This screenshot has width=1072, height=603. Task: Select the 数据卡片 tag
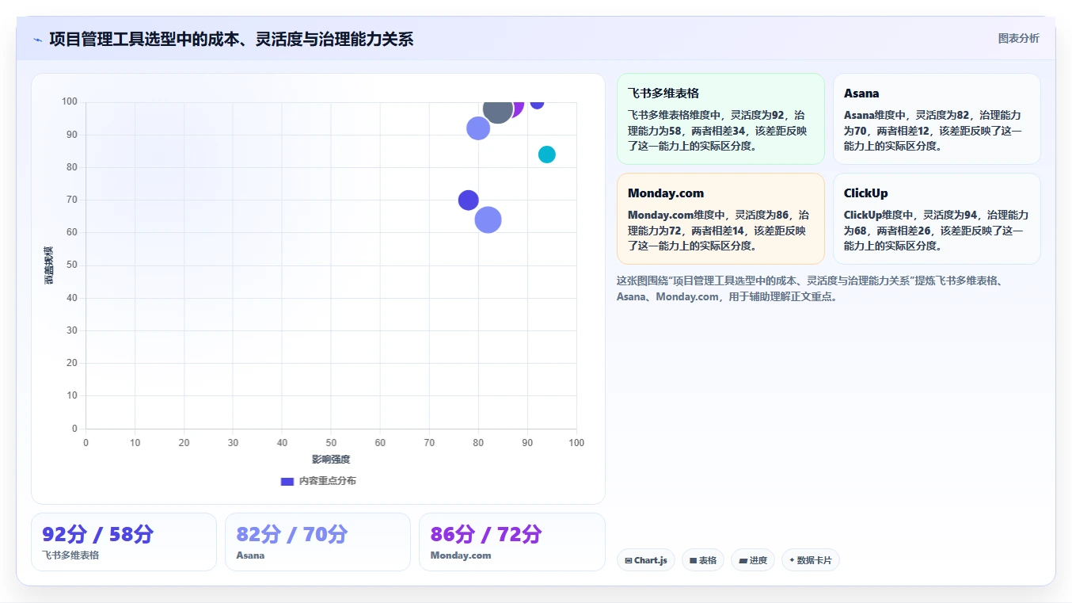point(811,560)
